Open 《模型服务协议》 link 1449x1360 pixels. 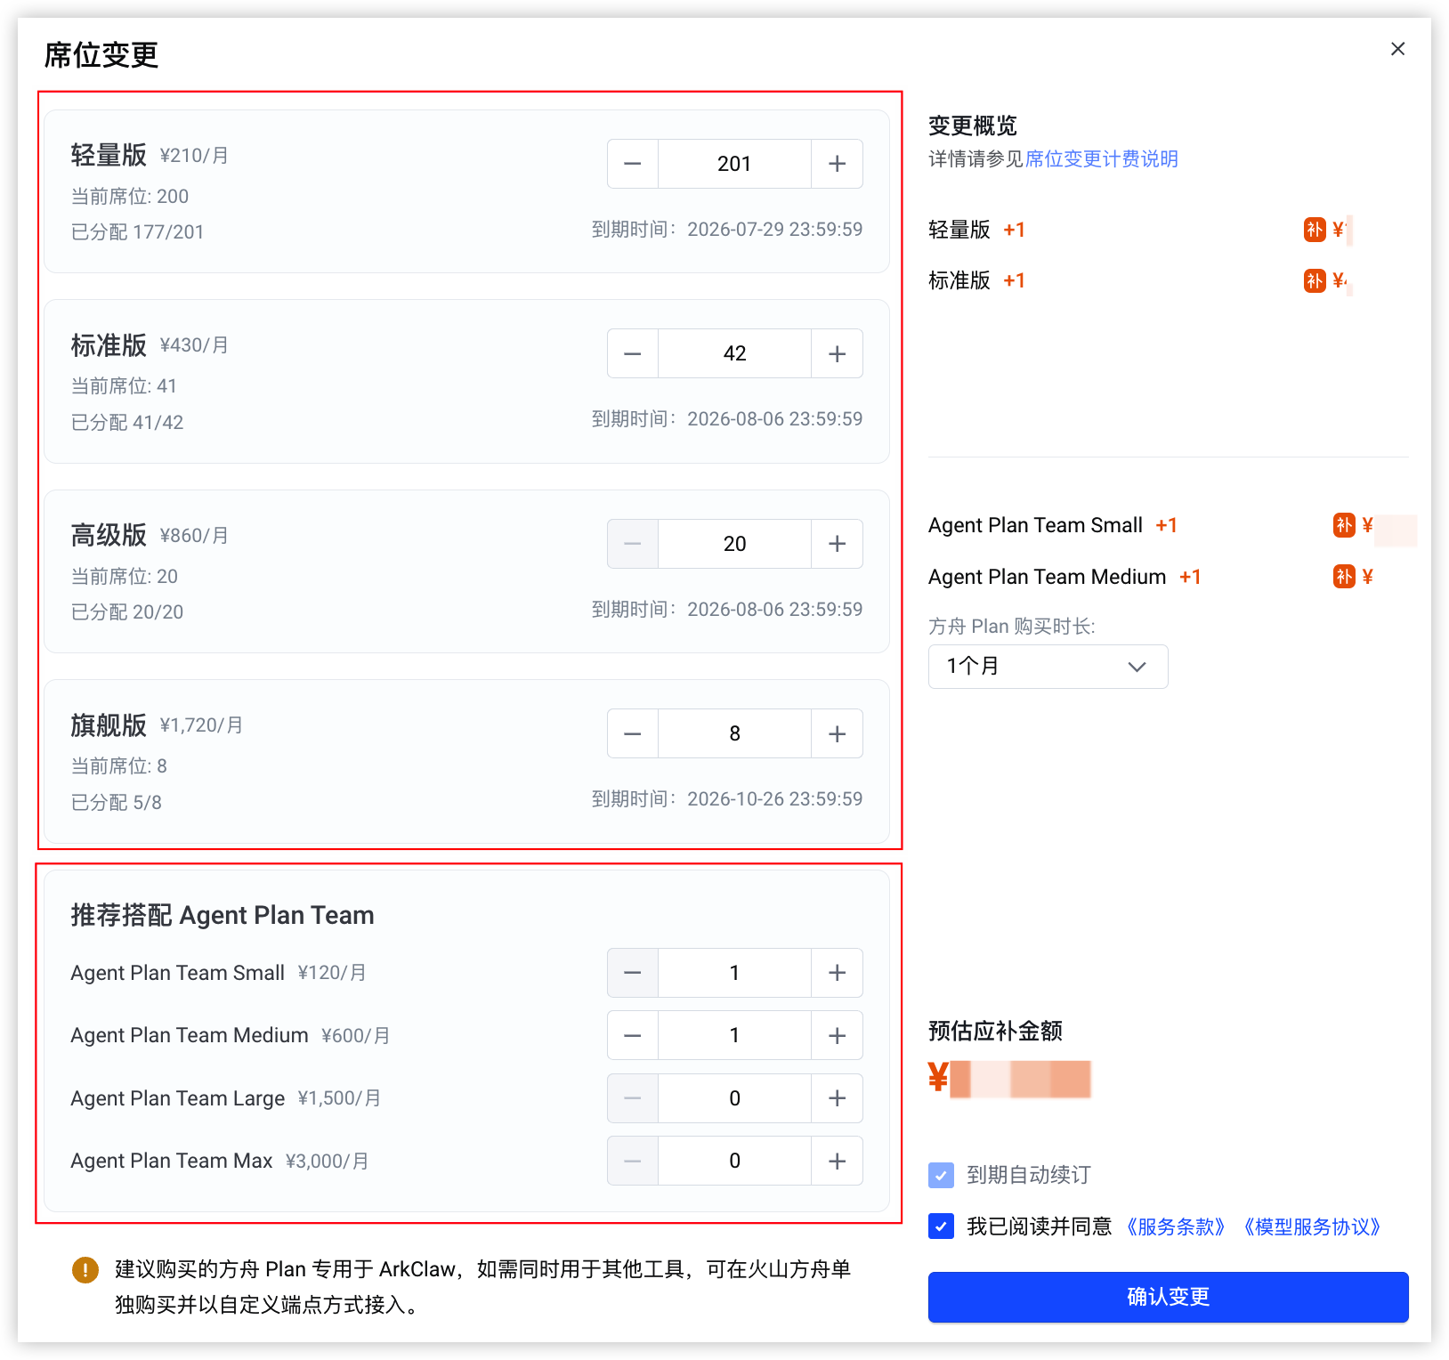[1312, 1226]
